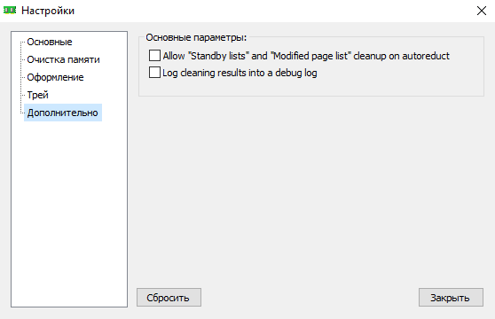Click the tree connector beside Оформление
The image size is (495, 319).
(x=23, y=77)
